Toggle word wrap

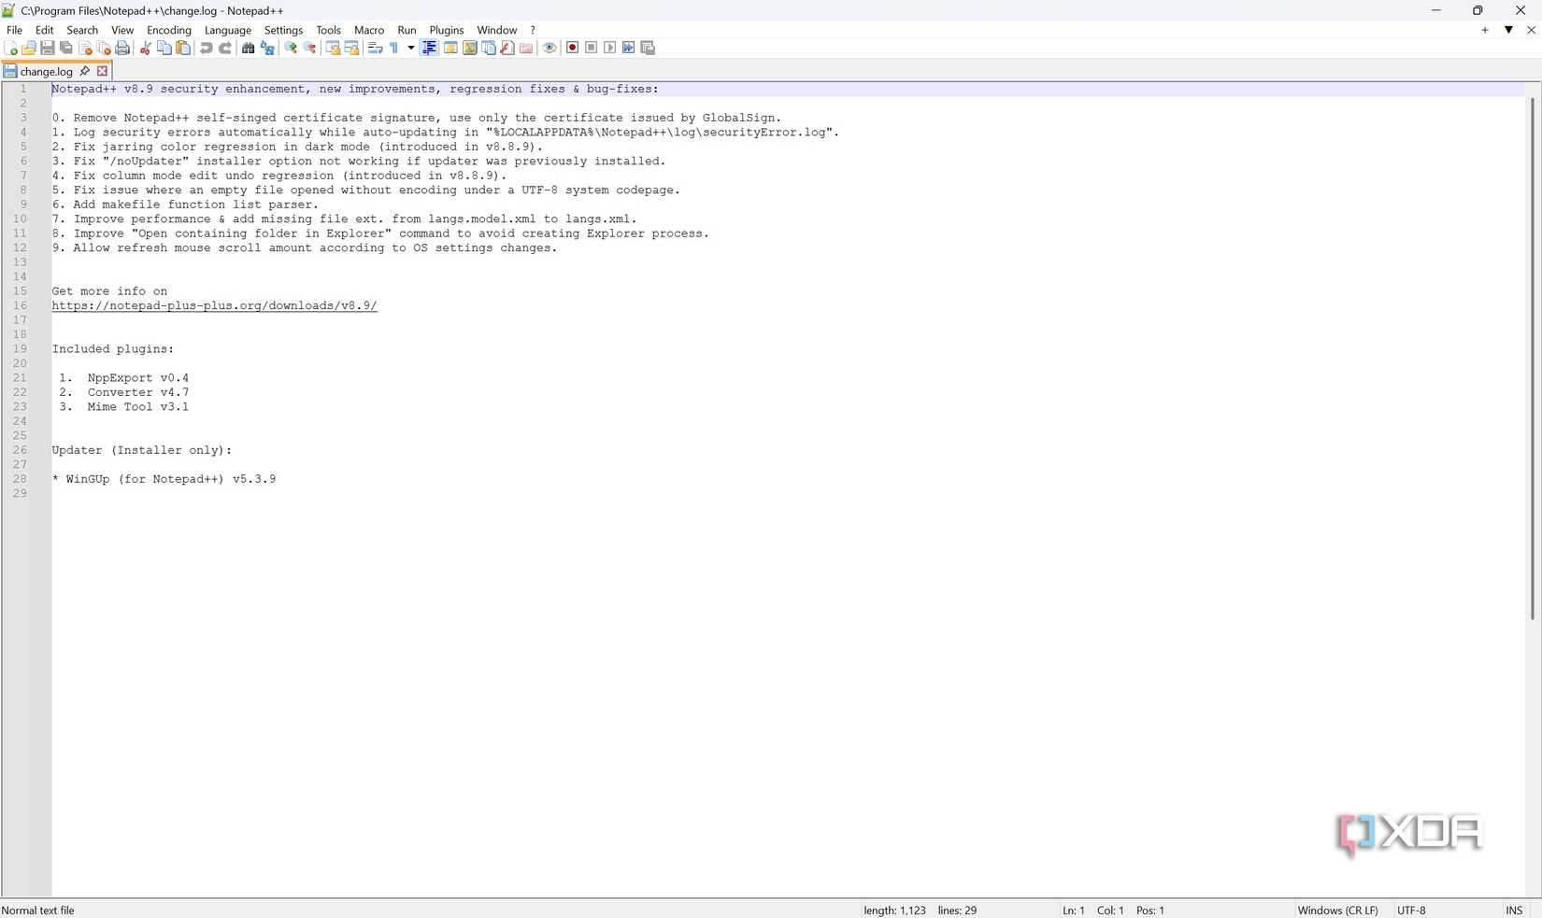(x=375, y=48)
